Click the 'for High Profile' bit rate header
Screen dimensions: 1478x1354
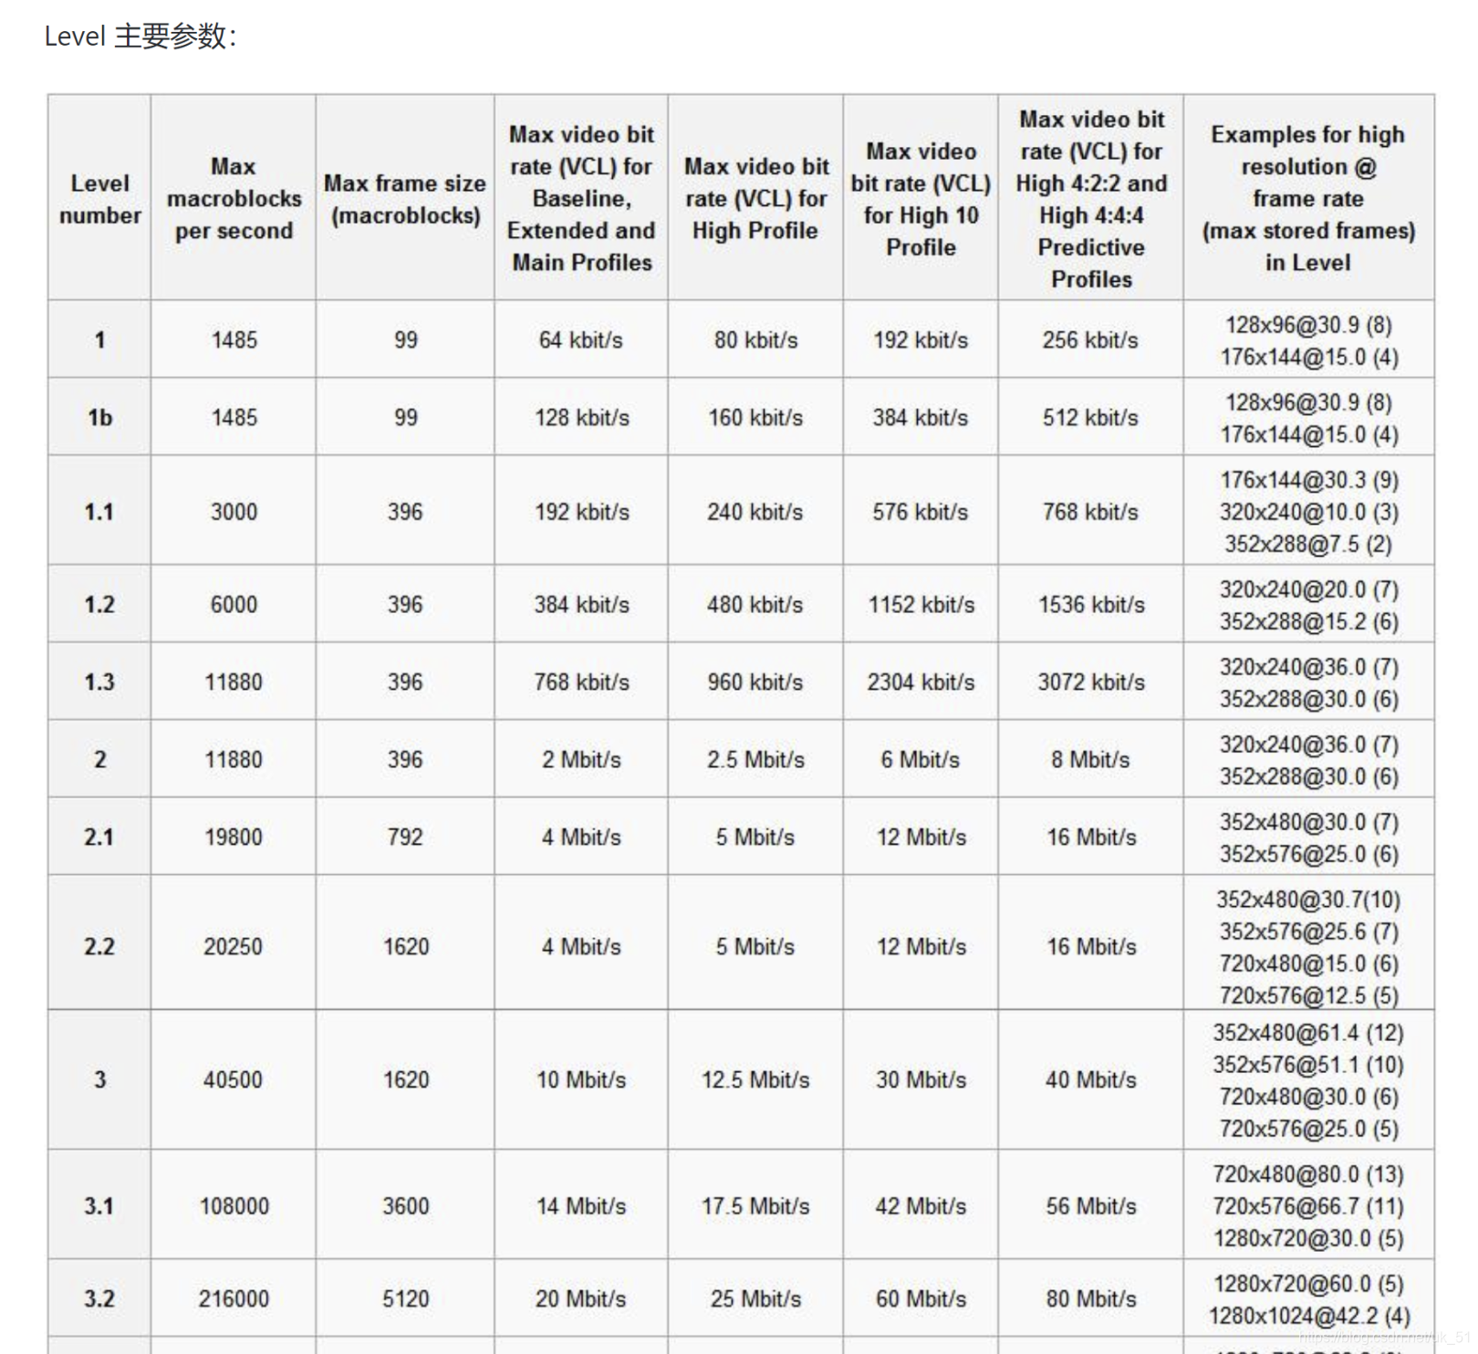tap(755, 198)
